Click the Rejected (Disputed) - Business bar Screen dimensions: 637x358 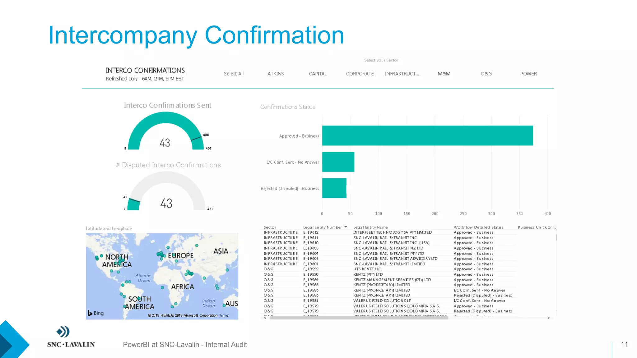334,188
